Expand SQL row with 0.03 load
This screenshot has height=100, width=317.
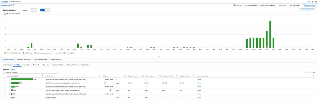coord(9,94)
